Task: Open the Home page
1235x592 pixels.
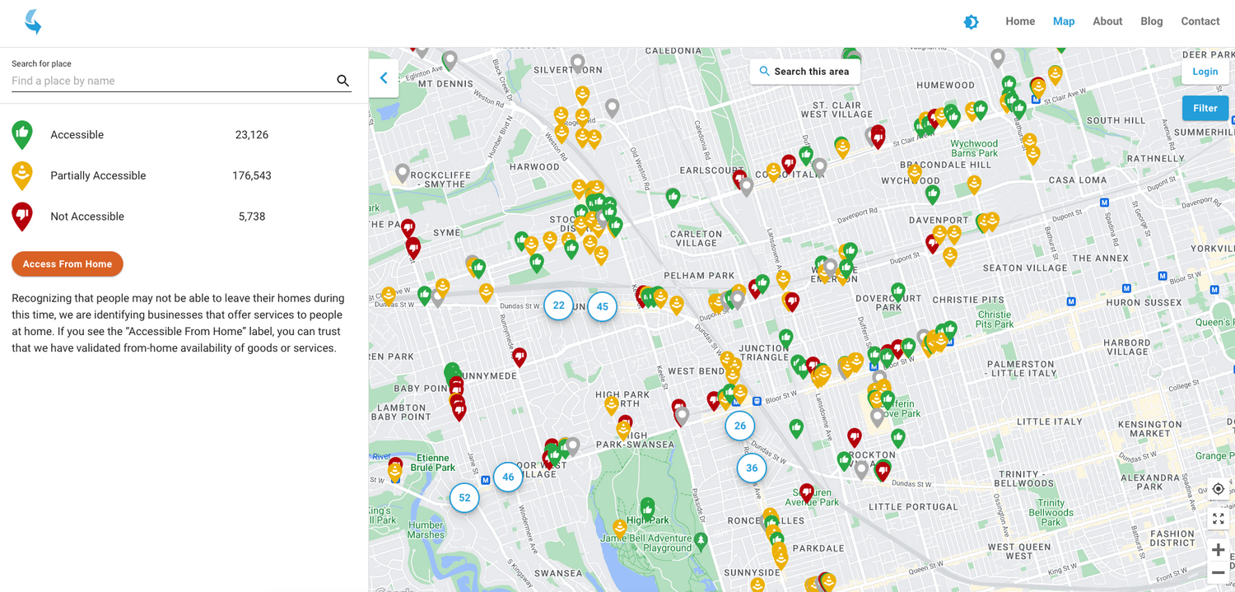Action: (x=1020, y=21)
